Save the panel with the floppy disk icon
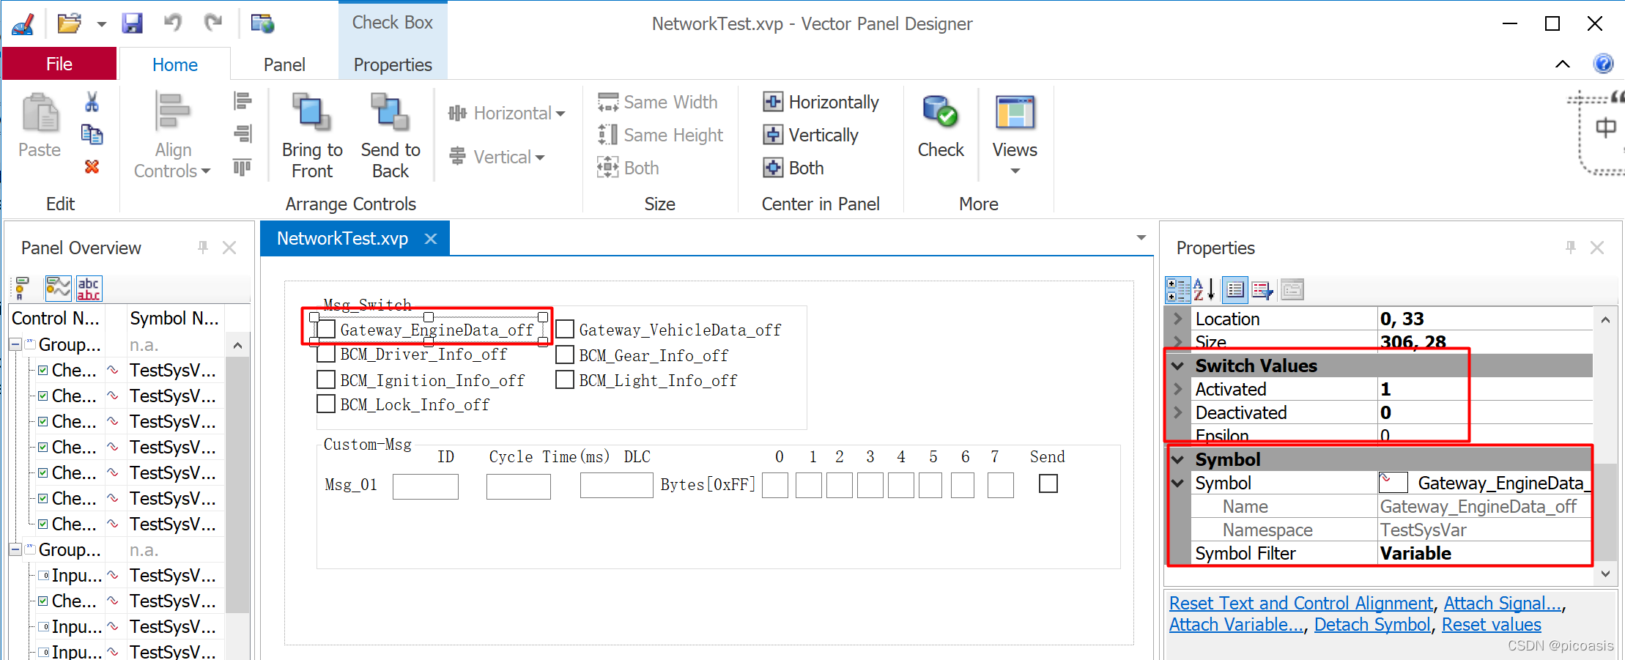1625x660 pixels. (x=132, y=23)
